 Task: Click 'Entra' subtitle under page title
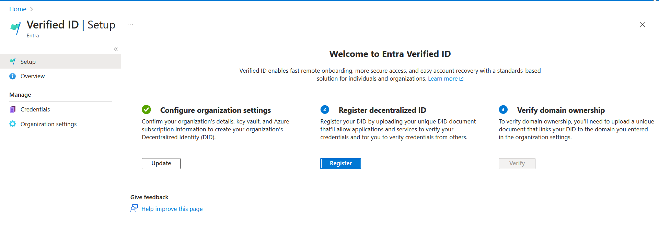(33, 36)
